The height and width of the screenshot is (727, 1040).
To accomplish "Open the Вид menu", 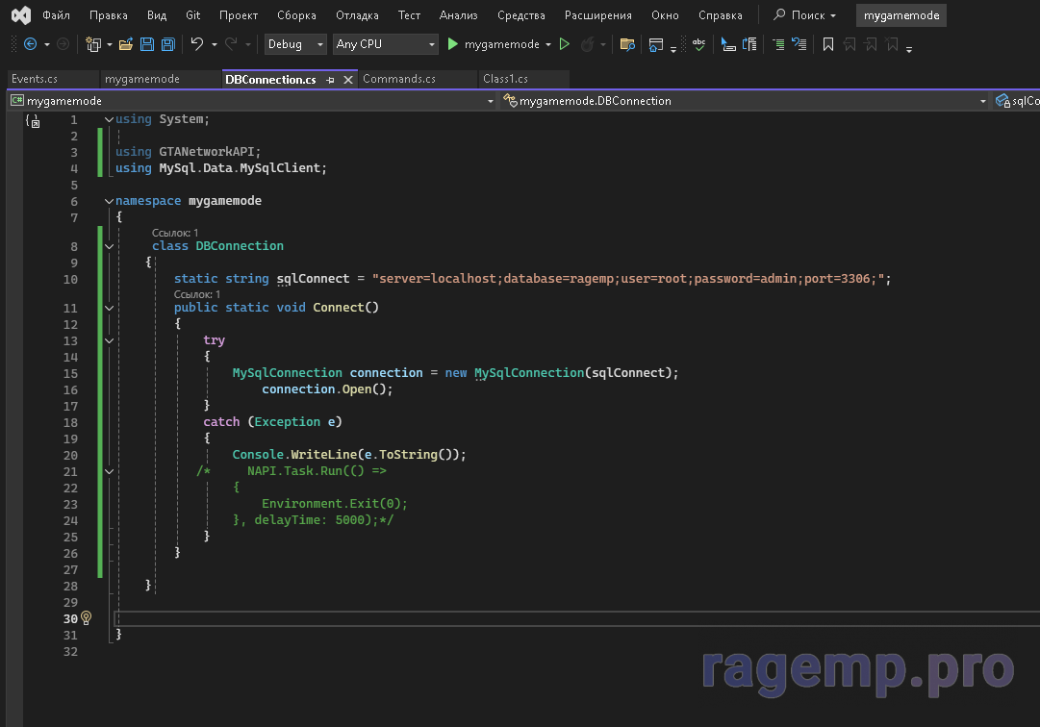I will [x=157, y=15].
